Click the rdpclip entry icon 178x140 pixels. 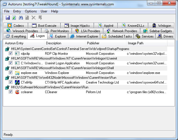[x=17, y=54]
